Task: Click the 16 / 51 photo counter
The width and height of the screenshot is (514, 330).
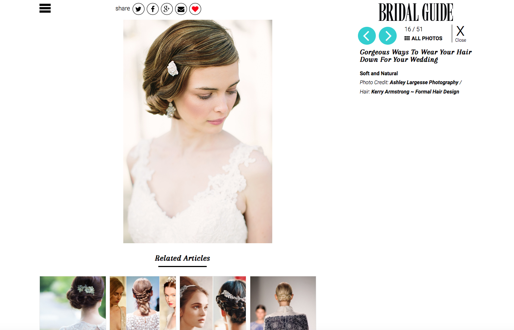Action: (x=413, y=29)
